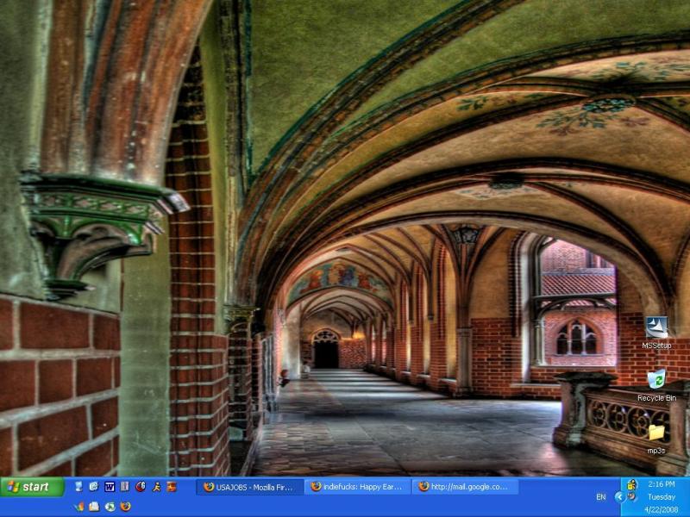The width and height of the screenshot is (690, 517).
Task: Launch Microsoft Word from Quick Launch
Action: (x=110, y=487)
